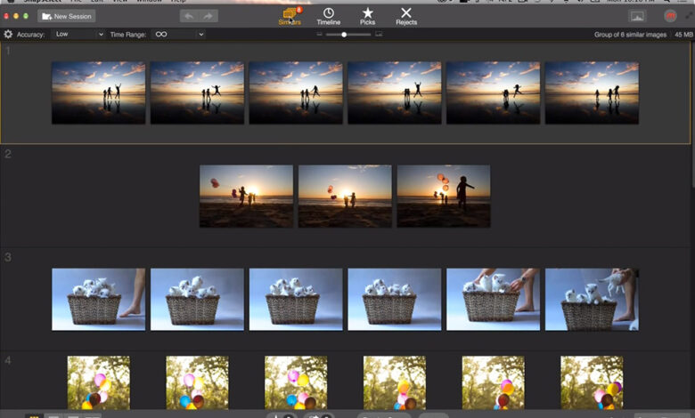
Task: Click the image viewer icon at top right
Action: [637, 16]
